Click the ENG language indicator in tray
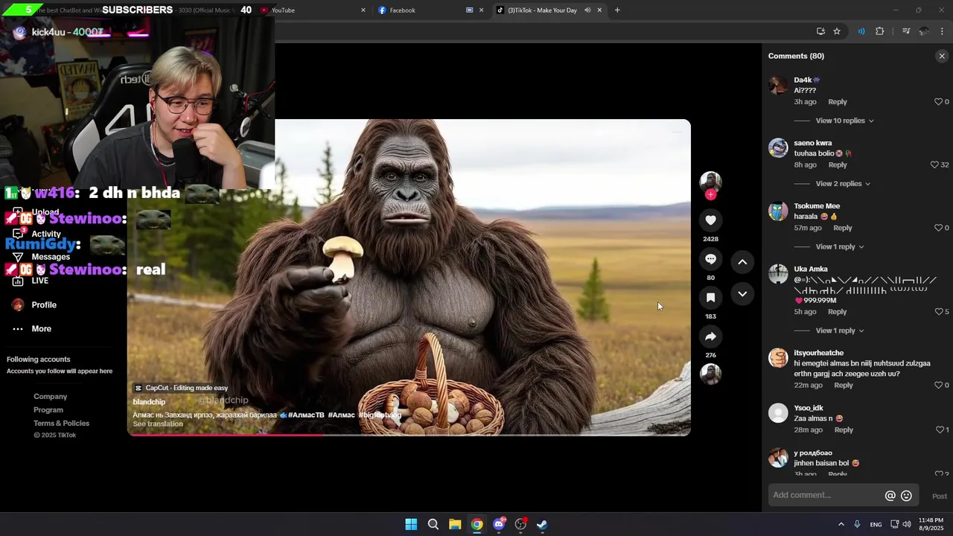Viewport: 953px width, 536px height. click(x=876, y=525)
